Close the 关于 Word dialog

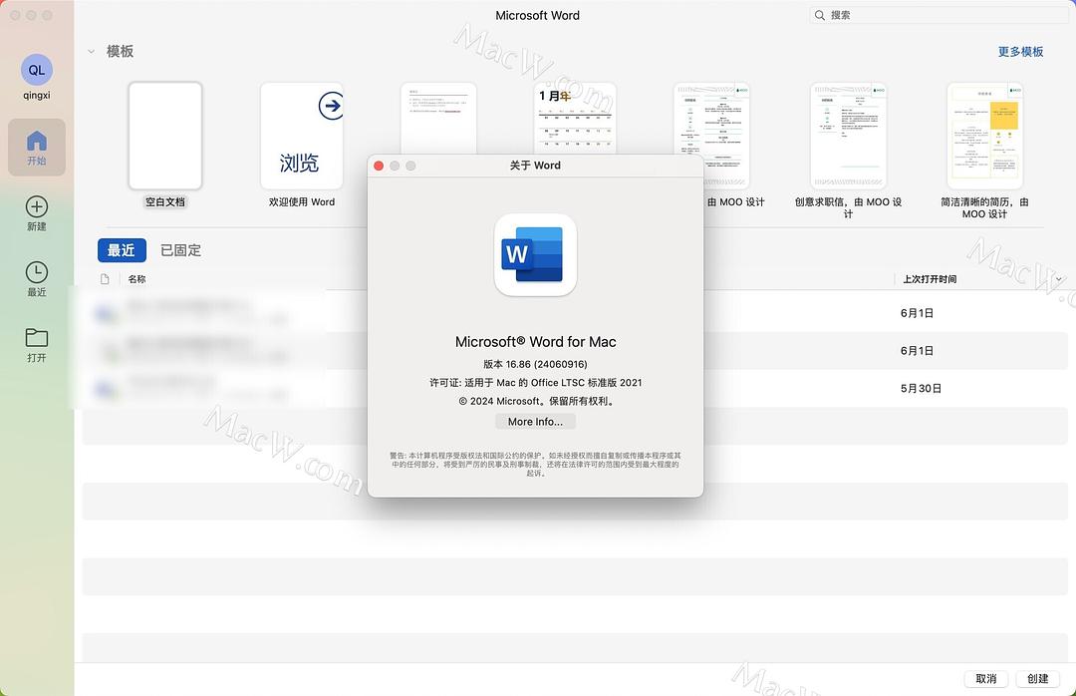379,166
